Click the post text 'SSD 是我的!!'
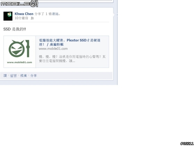The width and height of the screenshot is (195, 146). point(15,29)
